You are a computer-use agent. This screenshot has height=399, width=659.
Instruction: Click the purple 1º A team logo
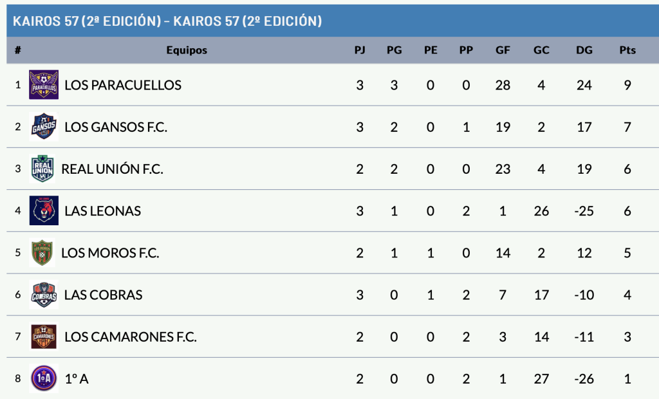44,378
